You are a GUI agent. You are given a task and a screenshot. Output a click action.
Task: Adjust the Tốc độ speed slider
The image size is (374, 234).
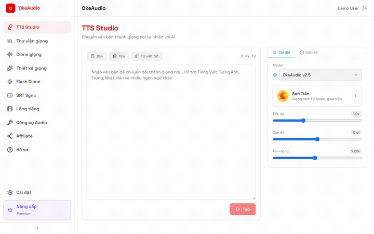tap(317, 121)
